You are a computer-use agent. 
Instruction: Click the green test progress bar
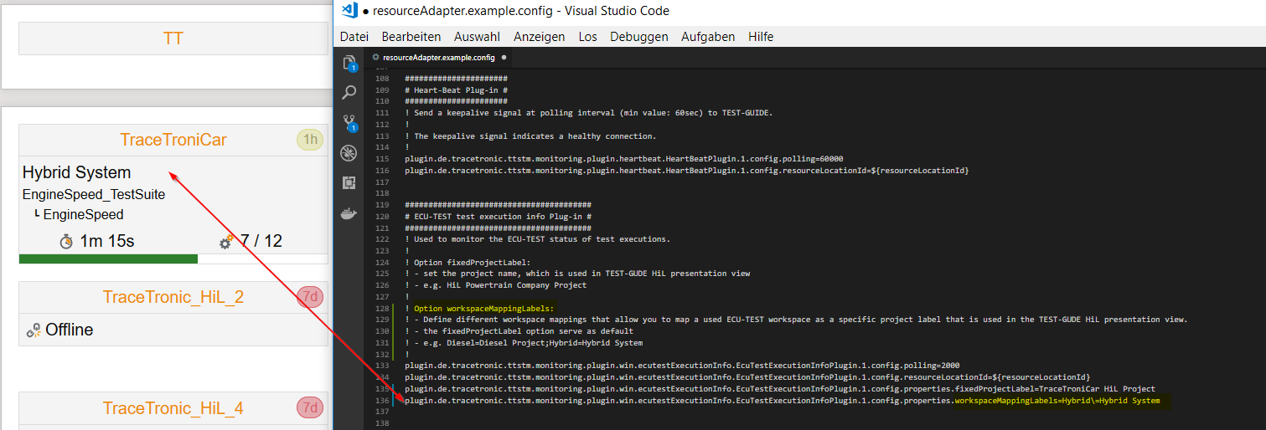[108, 259]
